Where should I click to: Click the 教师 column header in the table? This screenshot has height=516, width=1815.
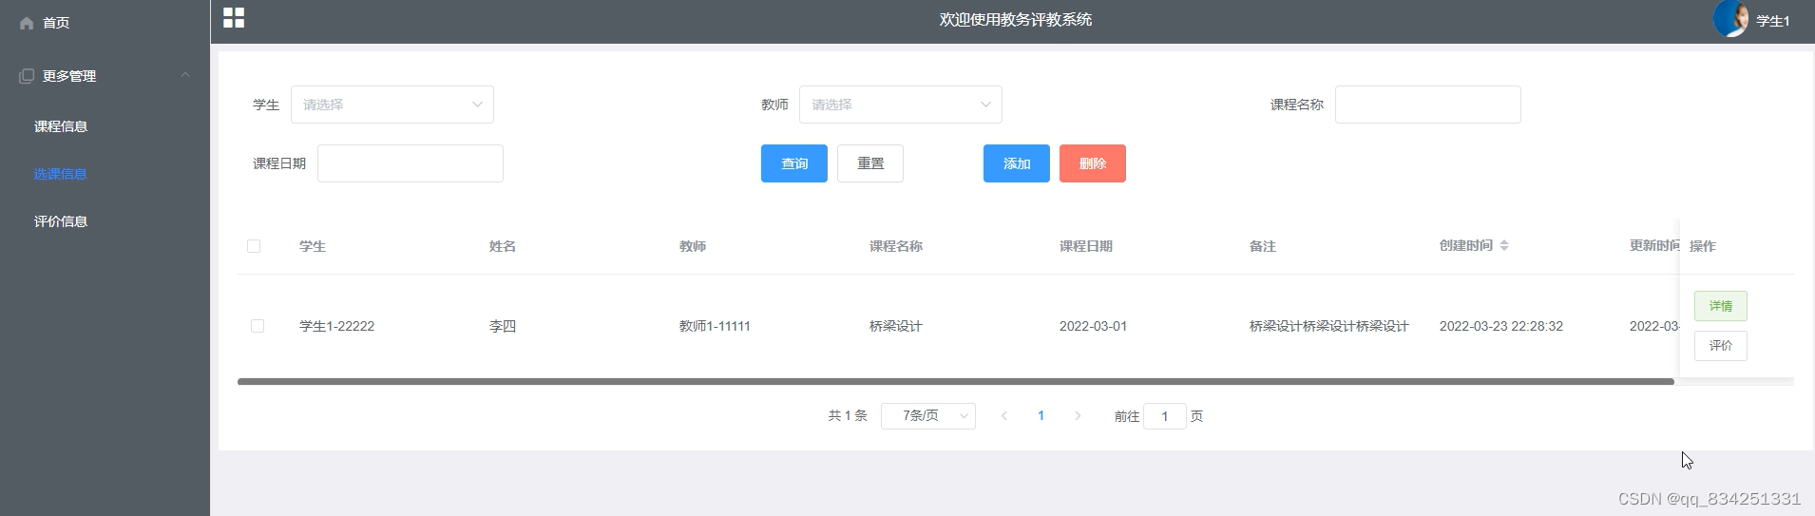[x=693, y=246]
